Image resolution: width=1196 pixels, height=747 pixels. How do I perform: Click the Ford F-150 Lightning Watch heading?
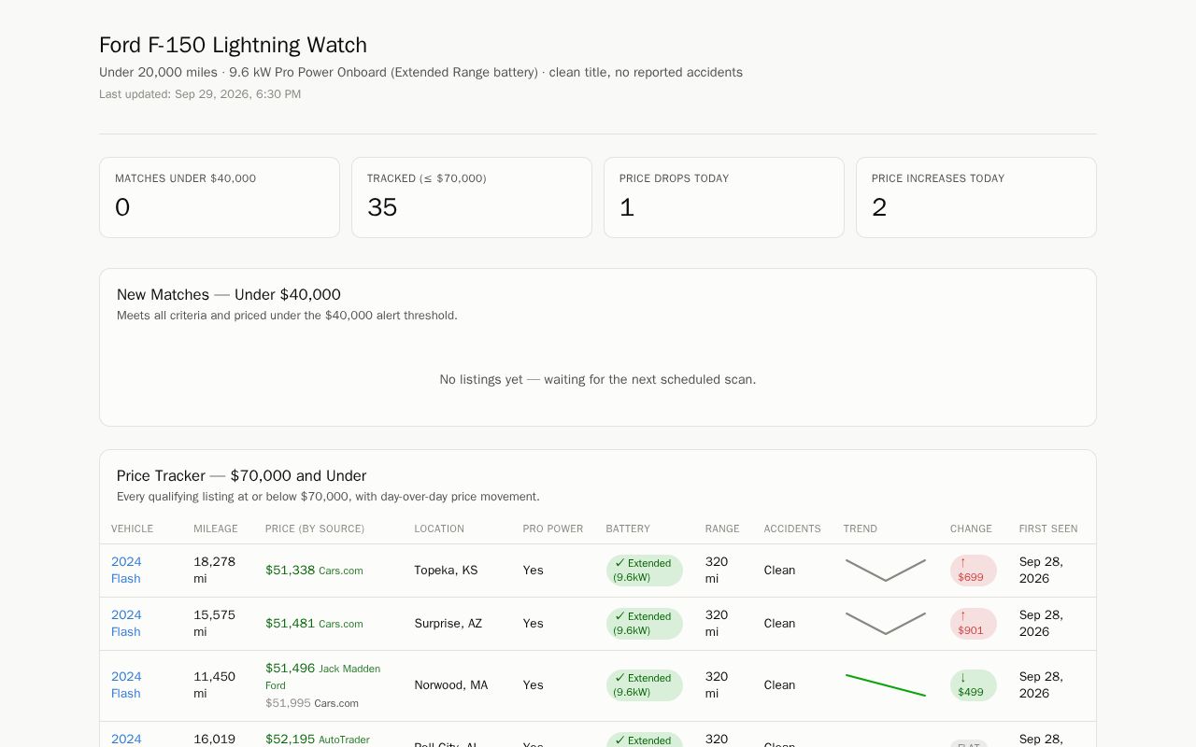tap(233, 45)
